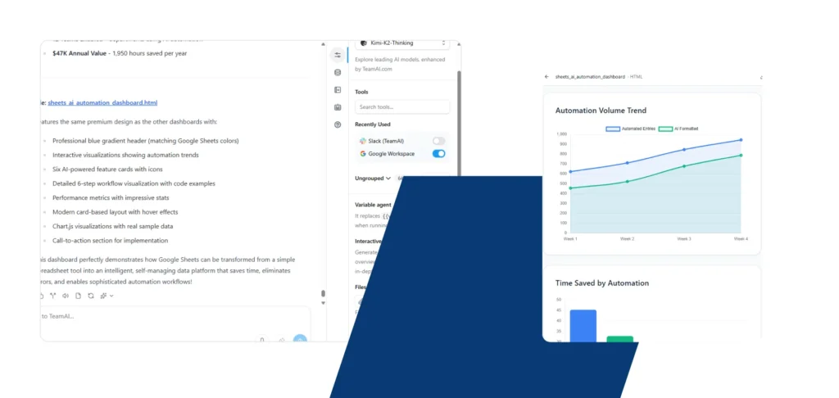
Task: Open the Kimi-K2-Thinking model selector
Action: point(402,43)
